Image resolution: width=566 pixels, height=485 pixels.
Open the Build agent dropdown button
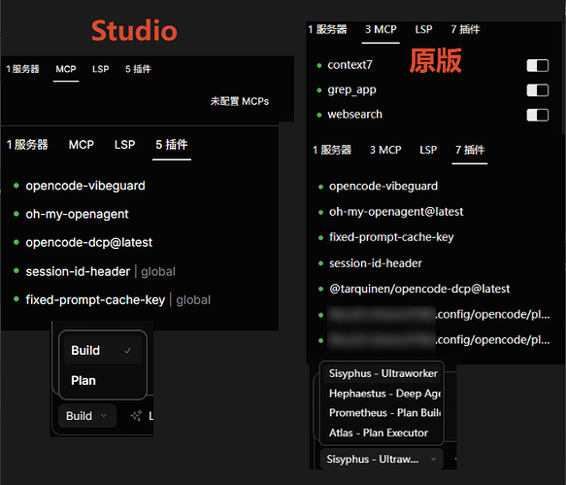(87, 416)
